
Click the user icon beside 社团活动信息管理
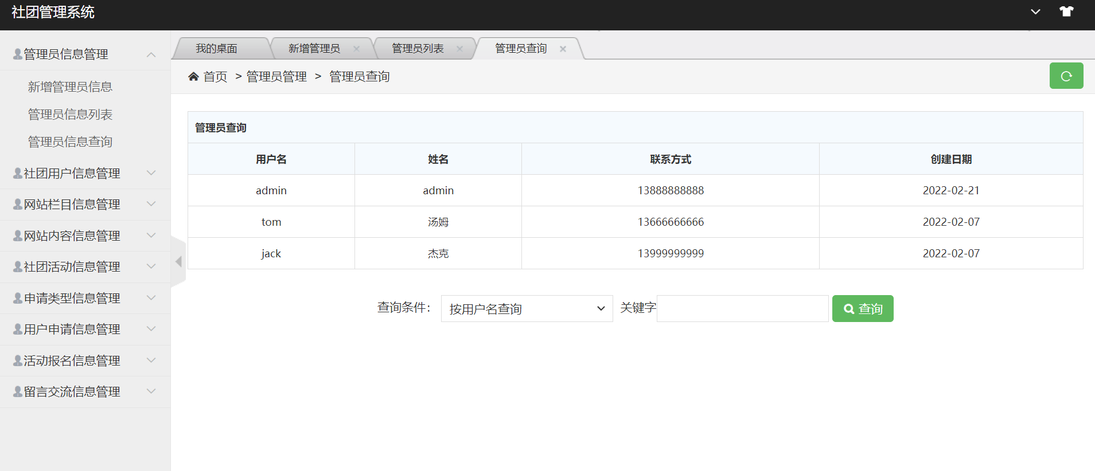[x=18, y=266]
